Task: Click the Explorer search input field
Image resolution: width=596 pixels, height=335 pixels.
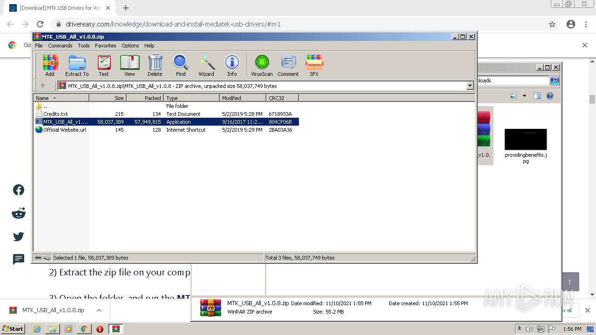Action: pos(513,80)
